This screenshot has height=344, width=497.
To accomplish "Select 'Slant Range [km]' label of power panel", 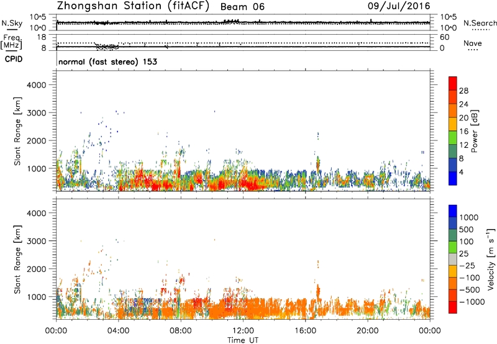I will pyautogui.click(x=17, y=131).
